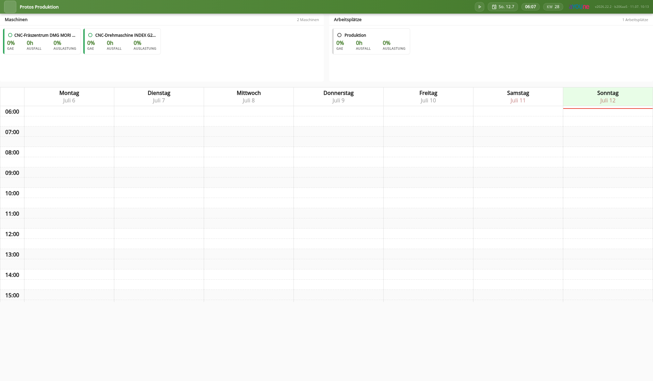Select the Samstag Juli 11 column header

coord(518,97)
